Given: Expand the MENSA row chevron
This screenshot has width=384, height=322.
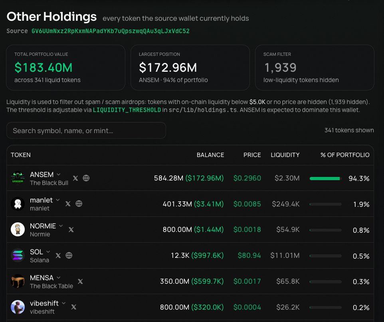Looking at the screenshot, I should pos(59,278).
